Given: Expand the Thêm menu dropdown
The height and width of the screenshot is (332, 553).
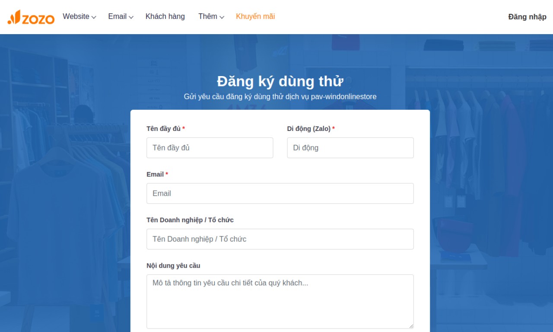Looking at the screenshot, I should tap(211, 16).
